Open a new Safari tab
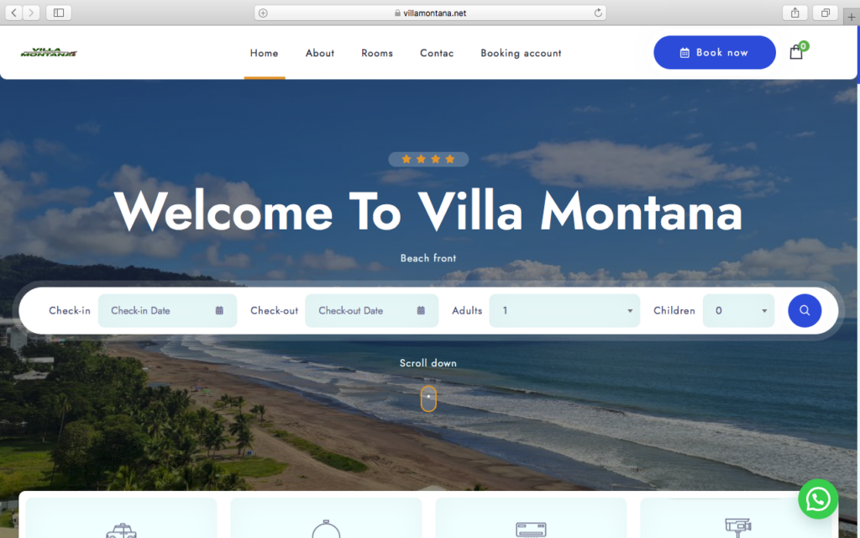Viewport: 860px width, 538px height. (852, 17)
